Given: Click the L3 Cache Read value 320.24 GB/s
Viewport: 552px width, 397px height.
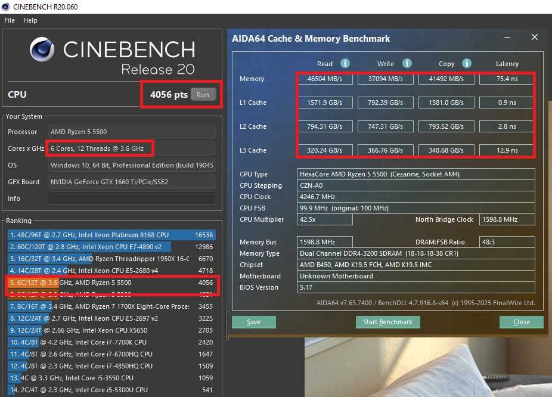Looking at the screenshot, I should pos(325,150).
